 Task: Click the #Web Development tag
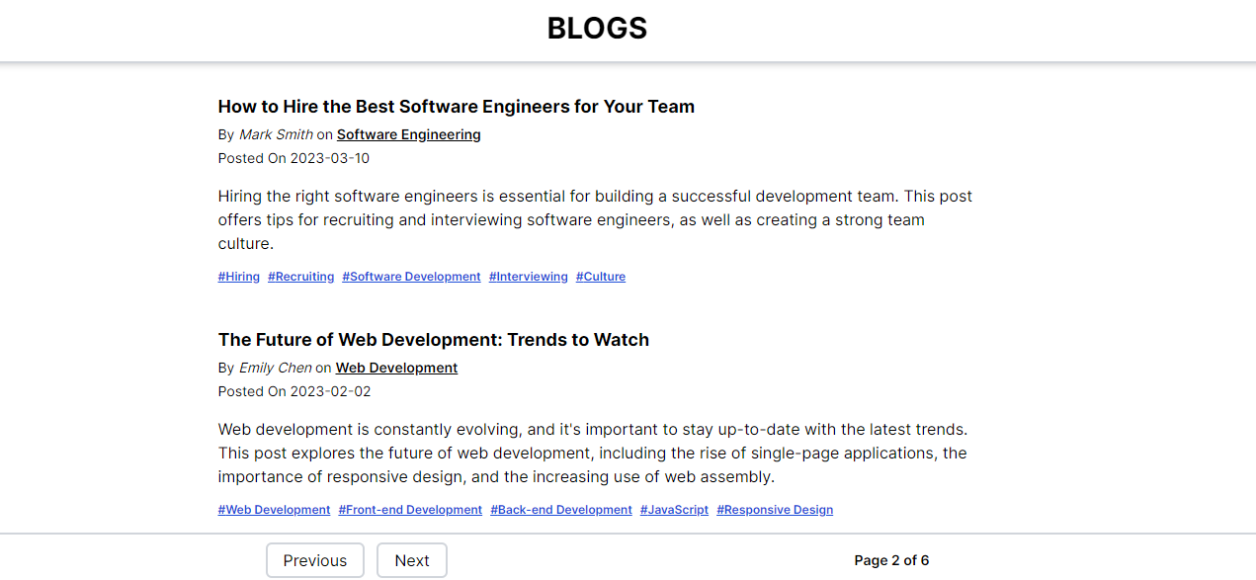pos(274,510)
